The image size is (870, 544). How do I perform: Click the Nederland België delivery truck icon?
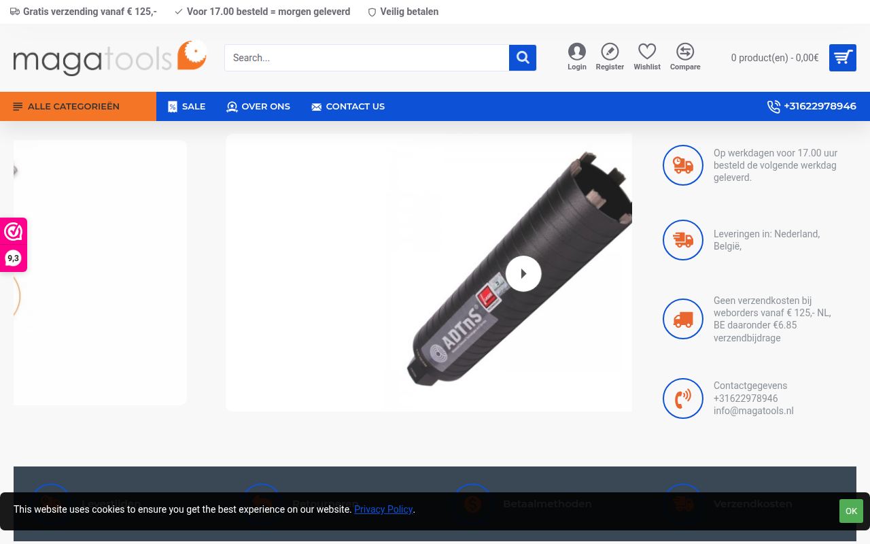[683, 240]
